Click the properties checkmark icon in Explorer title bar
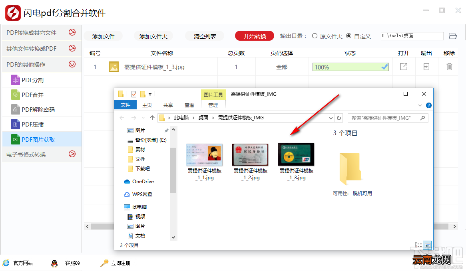 [x=134, y=94]
